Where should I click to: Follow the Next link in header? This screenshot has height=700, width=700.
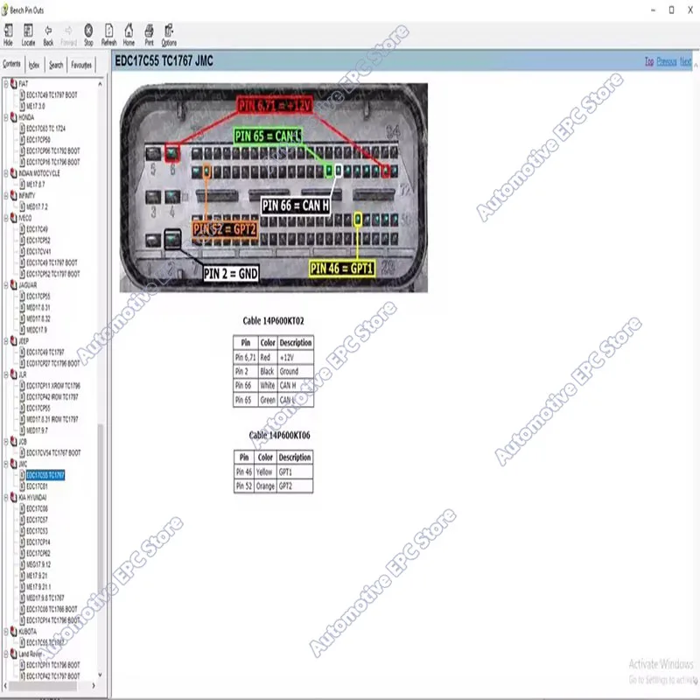pyautogui.click(x=685, y=61)
